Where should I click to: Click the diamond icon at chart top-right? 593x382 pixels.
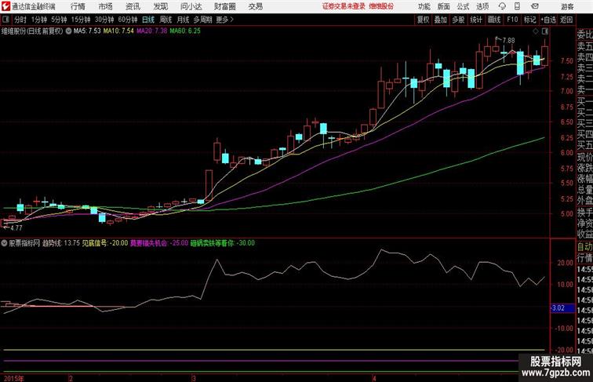click(x=536, y=31)
